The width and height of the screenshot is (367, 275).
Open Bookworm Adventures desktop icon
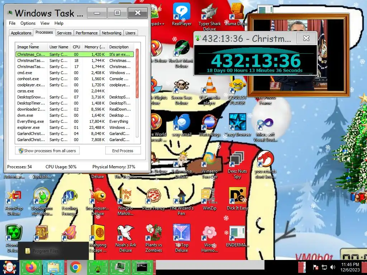pos(42,202)
